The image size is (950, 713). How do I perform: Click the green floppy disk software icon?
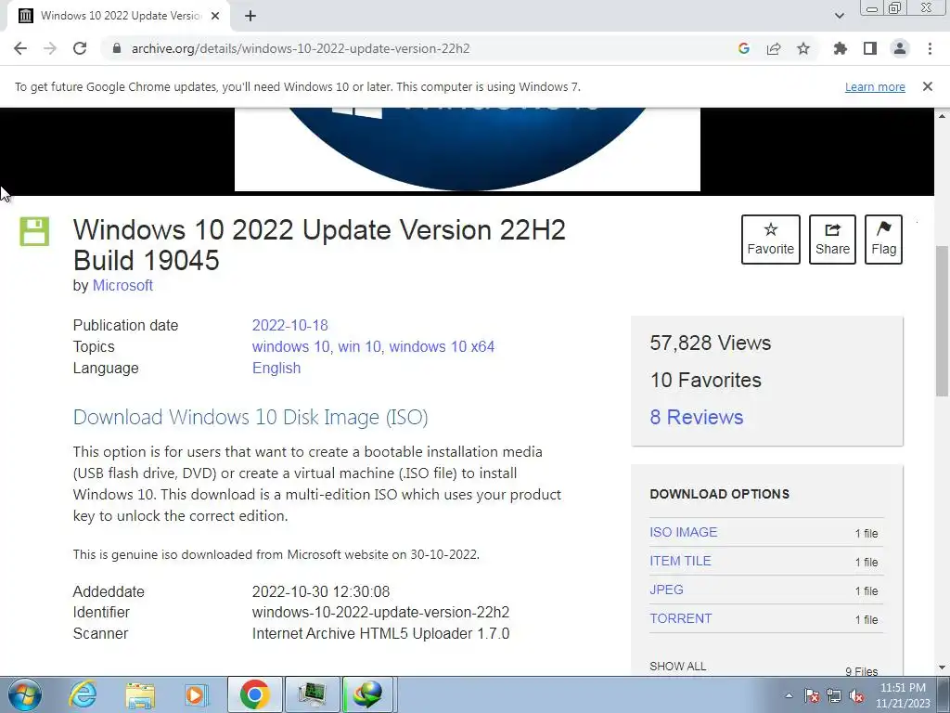34,231
